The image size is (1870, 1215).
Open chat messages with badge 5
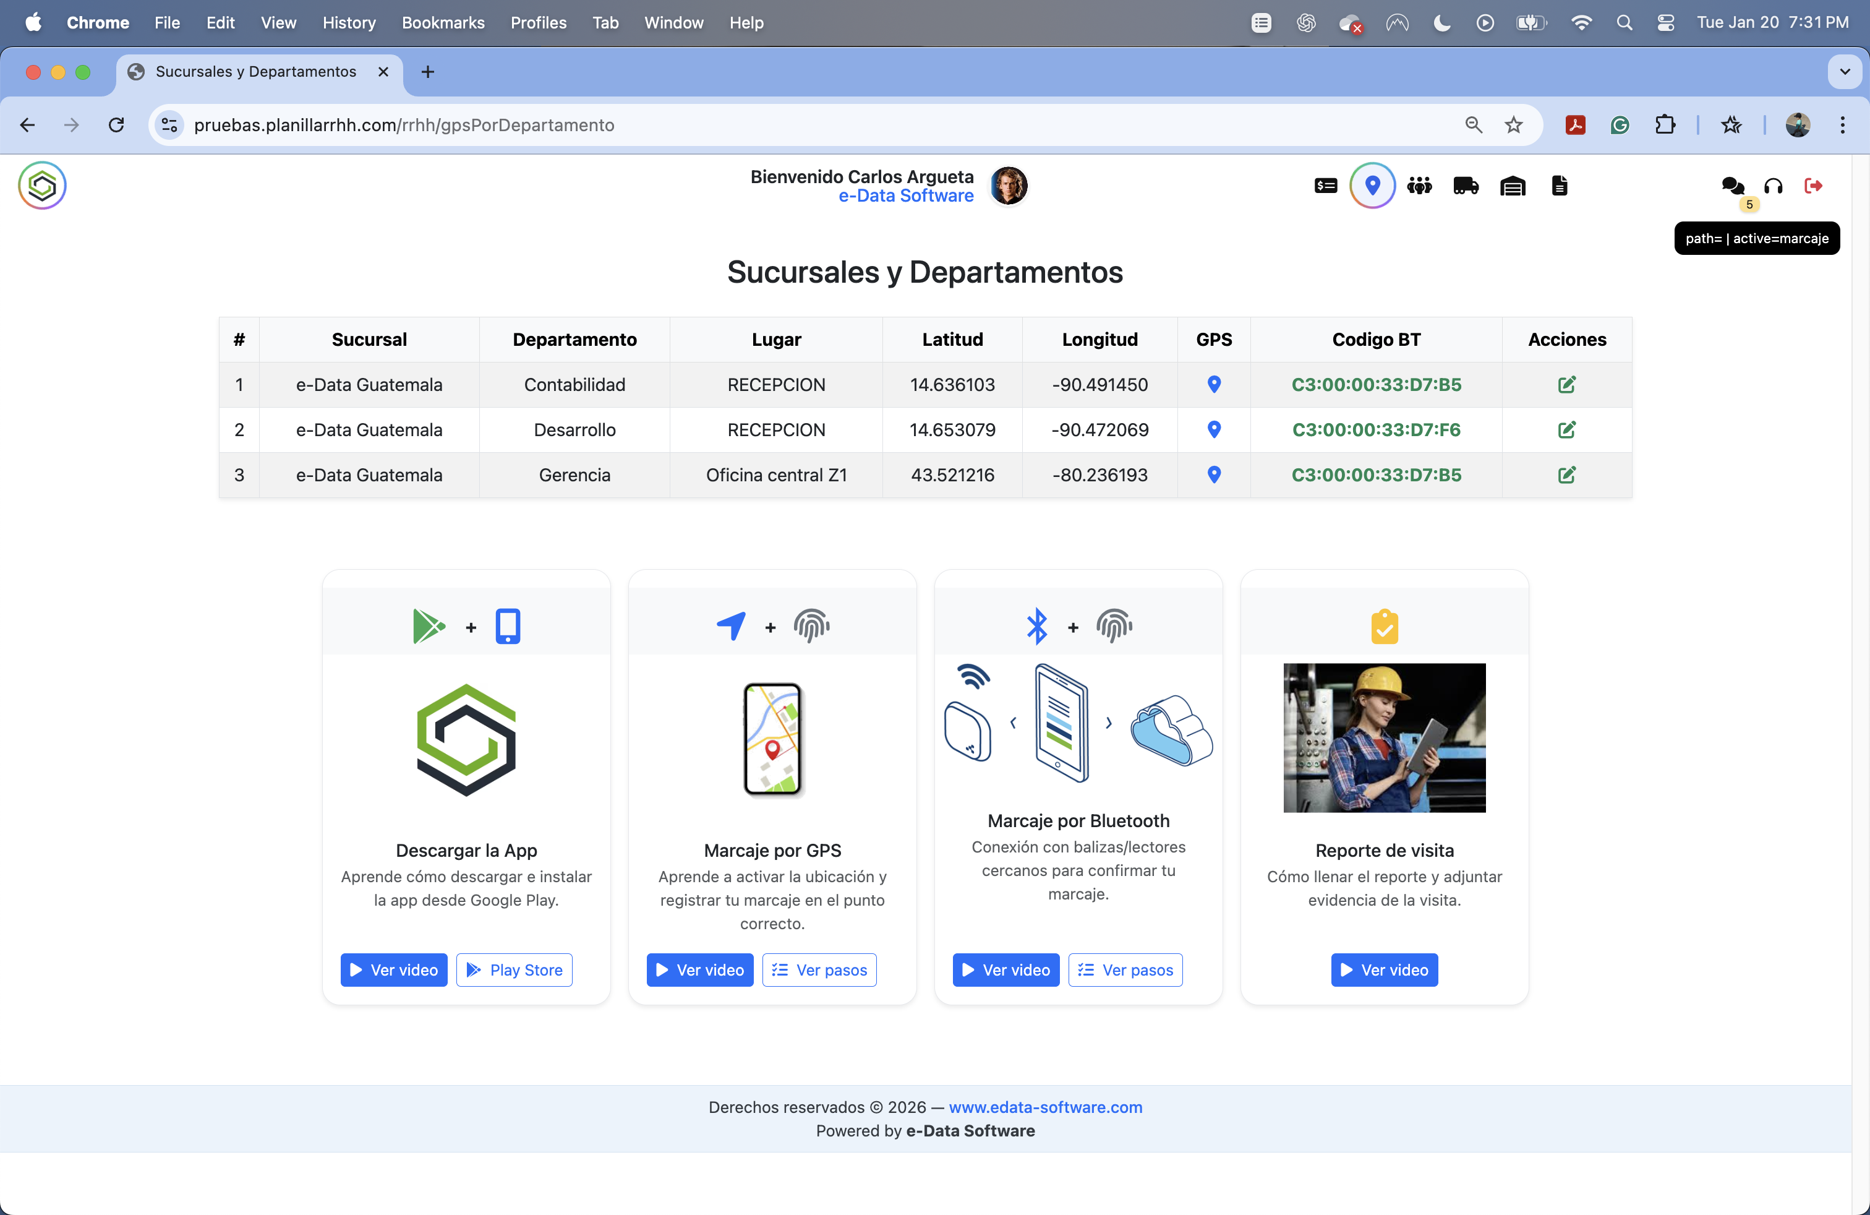click(1733, 186)
